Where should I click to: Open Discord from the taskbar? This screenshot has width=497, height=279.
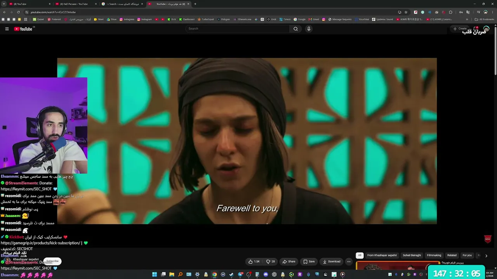(x=266, y=274)
